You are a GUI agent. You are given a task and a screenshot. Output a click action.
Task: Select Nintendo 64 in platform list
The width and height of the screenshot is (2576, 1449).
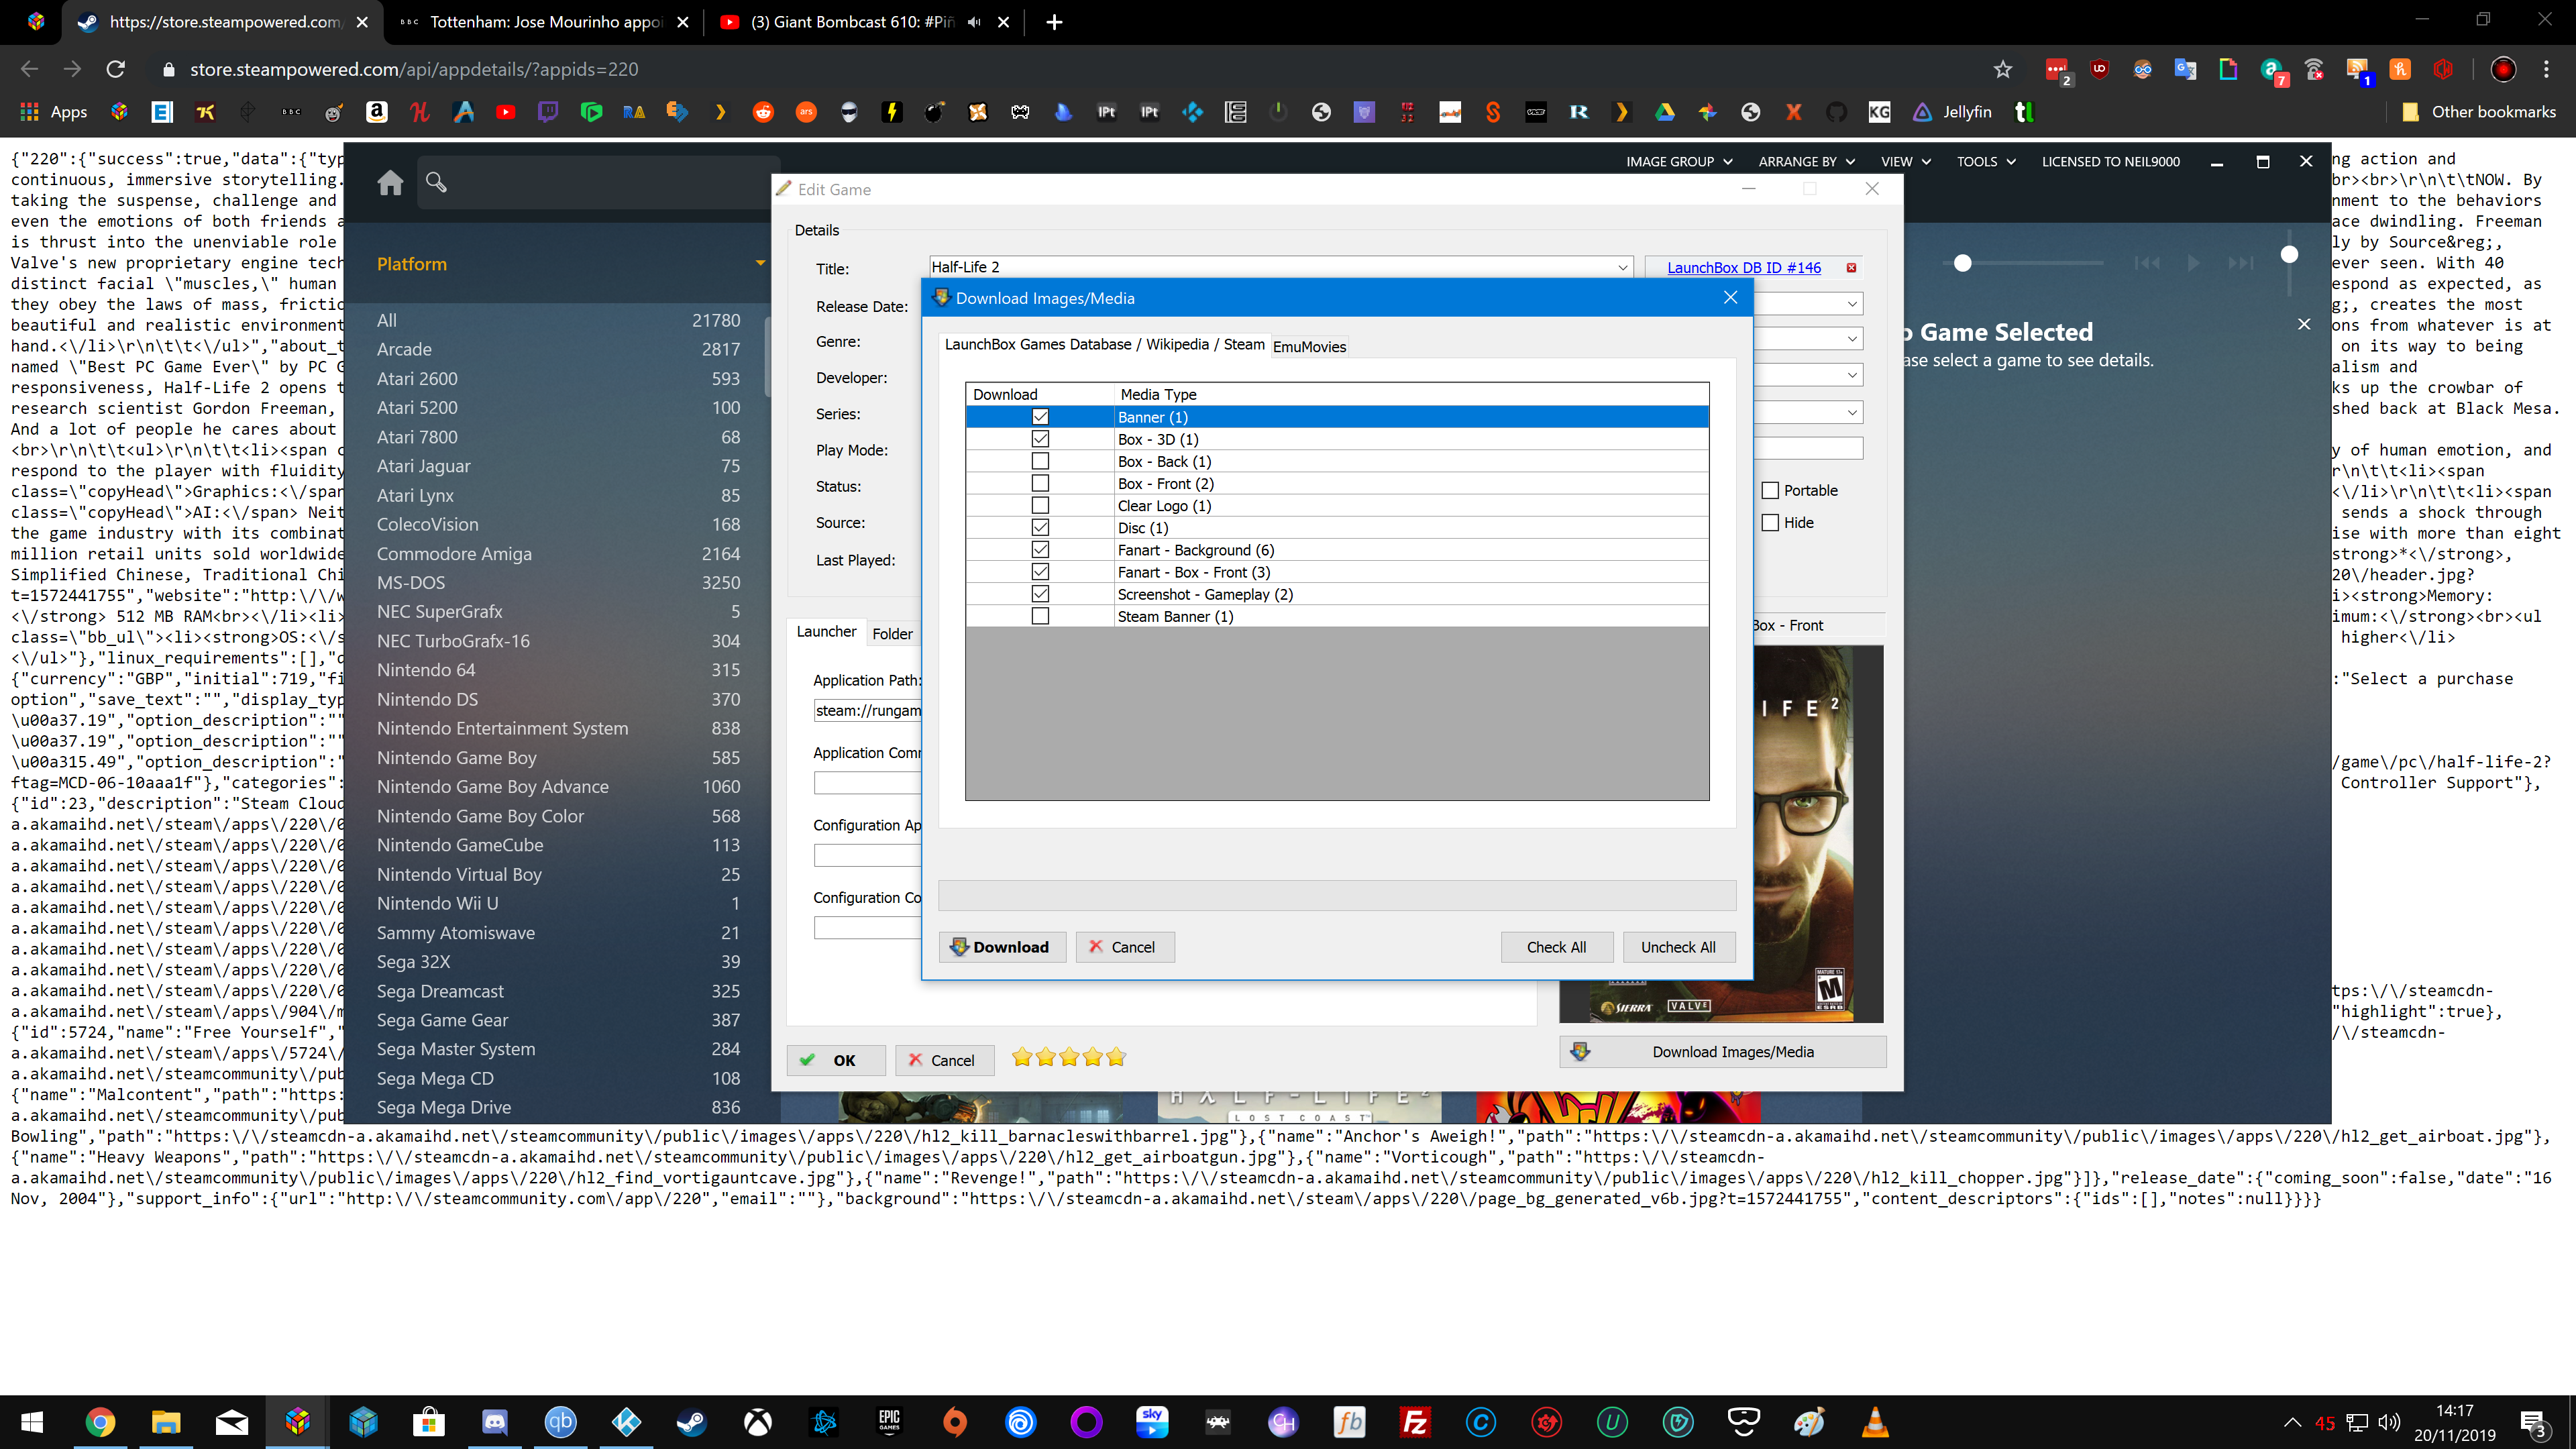coord(558,670)
